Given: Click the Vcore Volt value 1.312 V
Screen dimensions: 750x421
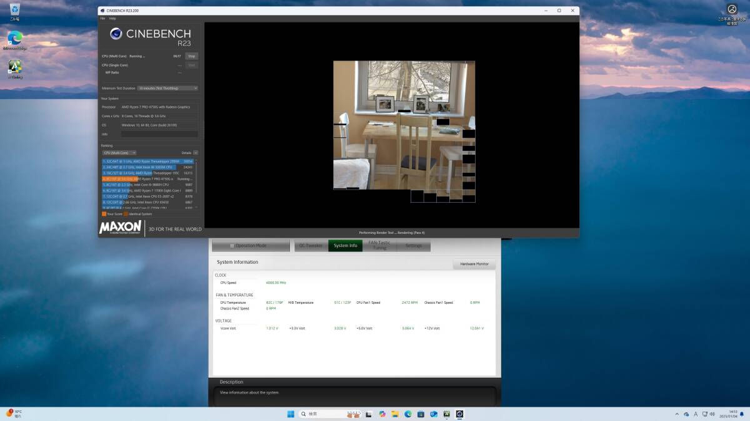Looking at the screenshot, I should (x=272, y=328).
